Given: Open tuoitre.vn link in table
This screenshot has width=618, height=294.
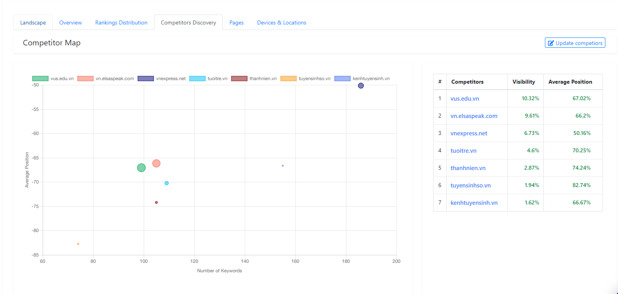Looking at the screenshot, I should (x=464, y=151).
